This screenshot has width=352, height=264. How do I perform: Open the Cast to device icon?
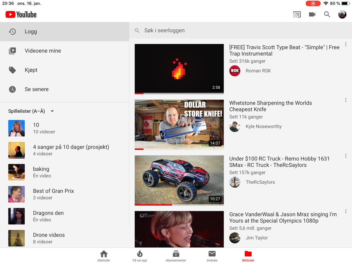(x=297, y=14)
